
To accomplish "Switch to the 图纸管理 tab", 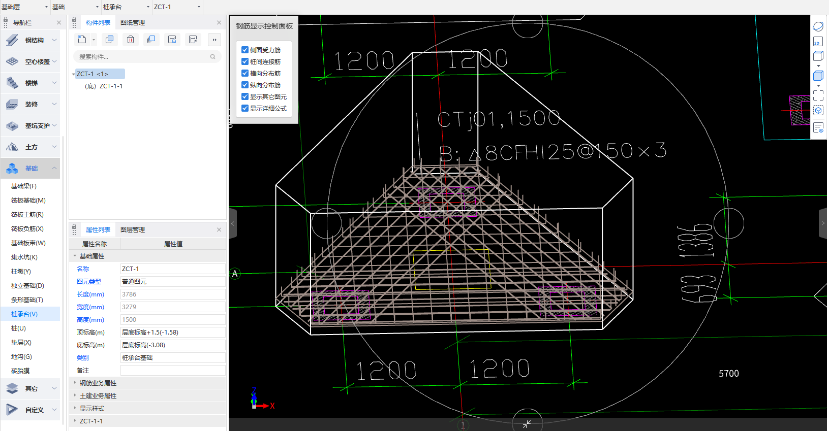I will point(133,23).
